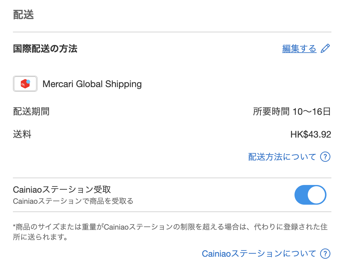Click the 送料 label

click(x=22, y=134)
